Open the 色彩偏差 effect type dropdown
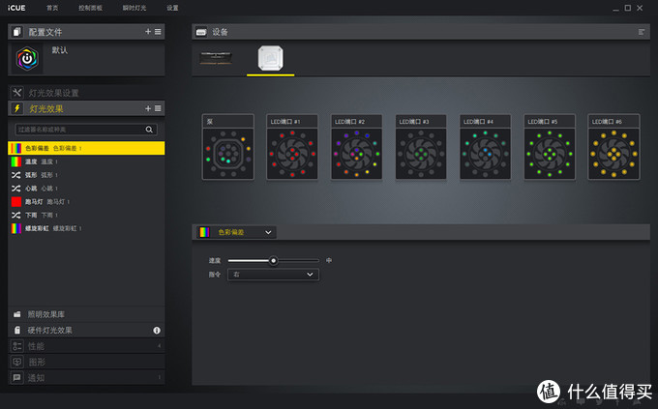The height and width of the screenshot is (409, 658). [236, 232]
